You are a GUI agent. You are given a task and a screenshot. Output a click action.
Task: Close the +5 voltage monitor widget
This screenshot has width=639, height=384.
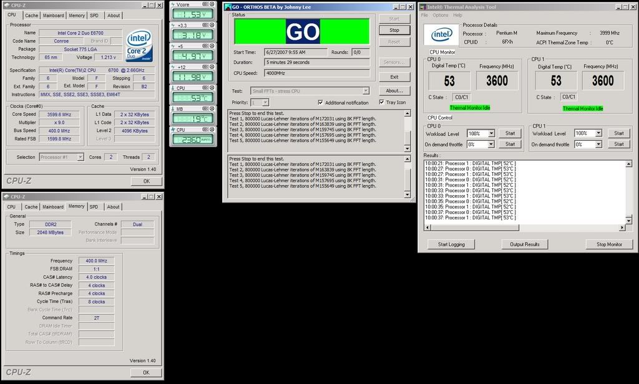click(212, 46)
